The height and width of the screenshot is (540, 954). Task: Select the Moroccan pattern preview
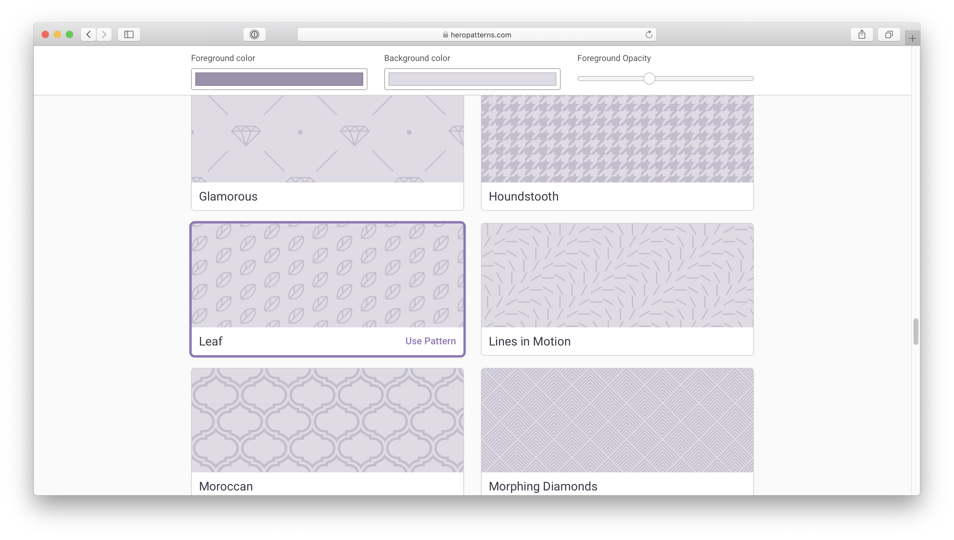tap(327, 420)
